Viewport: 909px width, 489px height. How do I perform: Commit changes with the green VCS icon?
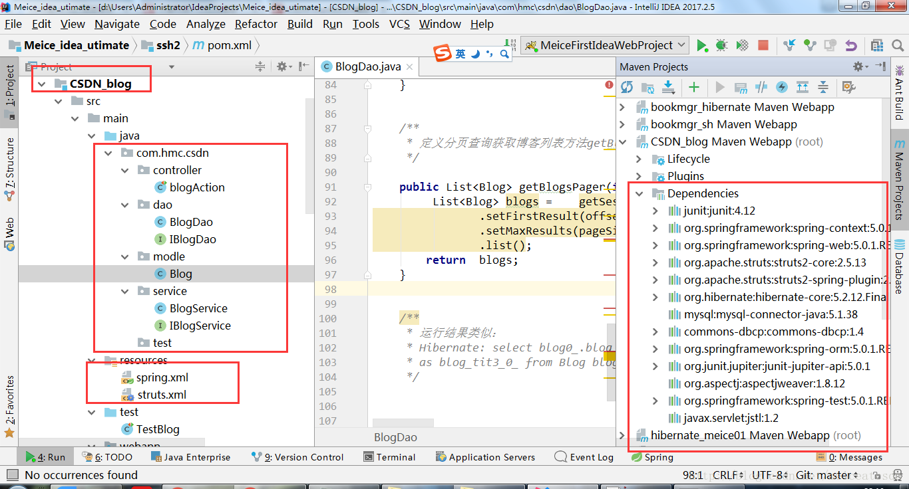[810, 45]
